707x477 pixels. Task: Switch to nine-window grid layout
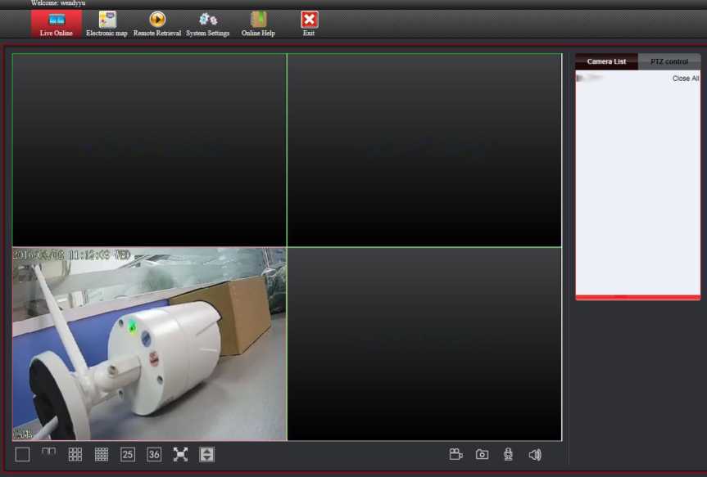75,455
